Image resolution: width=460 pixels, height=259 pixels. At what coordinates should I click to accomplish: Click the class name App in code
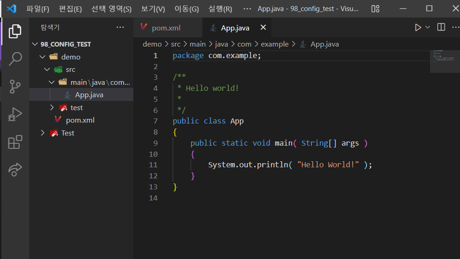237,121
